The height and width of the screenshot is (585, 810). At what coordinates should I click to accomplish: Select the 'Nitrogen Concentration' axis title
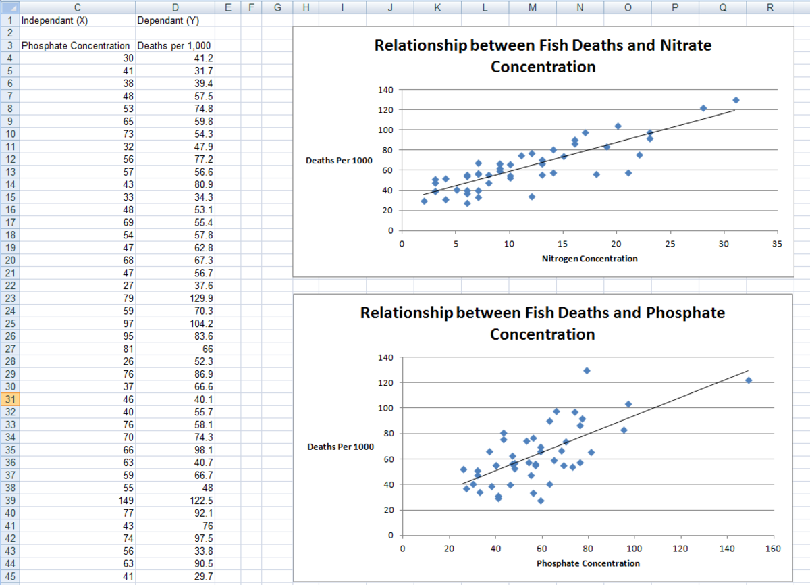[x=589, y=259]
